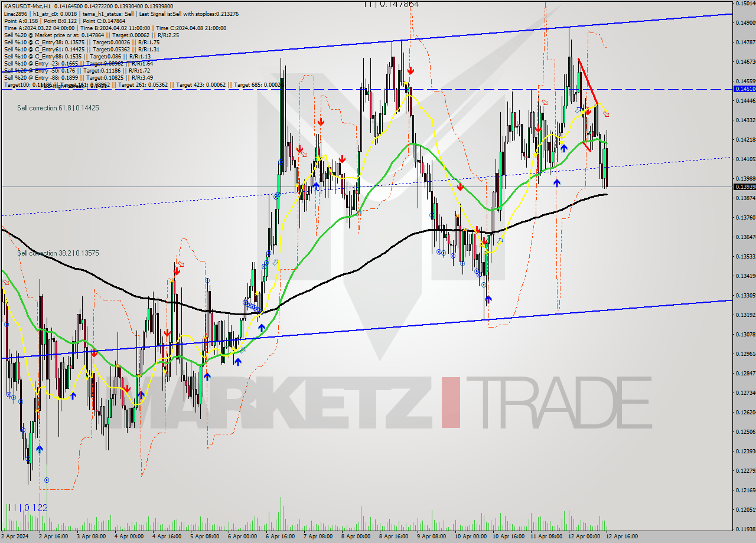Click the 0.13419 price axis label
This screenshot has height=543, width=756.
point(745,276)
